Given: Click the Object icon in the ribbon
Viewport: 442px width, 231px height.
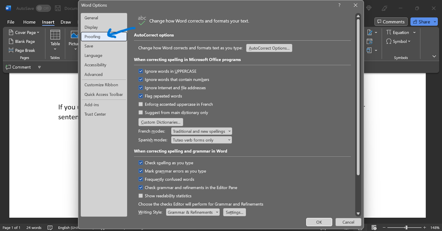Looking at the screenshot, I should (x=369, y=50).
